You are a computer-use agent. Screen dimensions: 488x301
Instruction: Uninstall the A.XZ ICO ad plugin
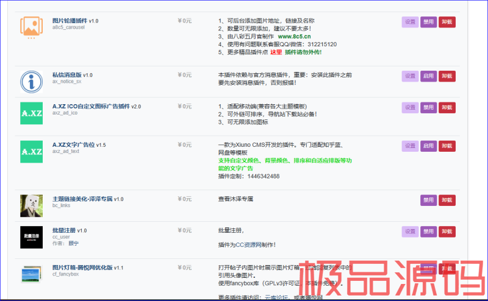(x=447, y=108)
